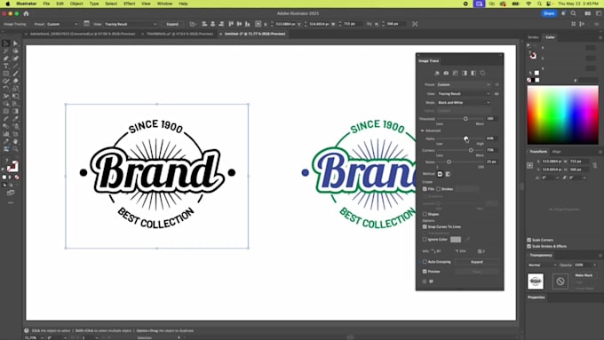604x340 pixels.
Task: Click the Outline preset icon in Image Trace
Action: point(482,73)
